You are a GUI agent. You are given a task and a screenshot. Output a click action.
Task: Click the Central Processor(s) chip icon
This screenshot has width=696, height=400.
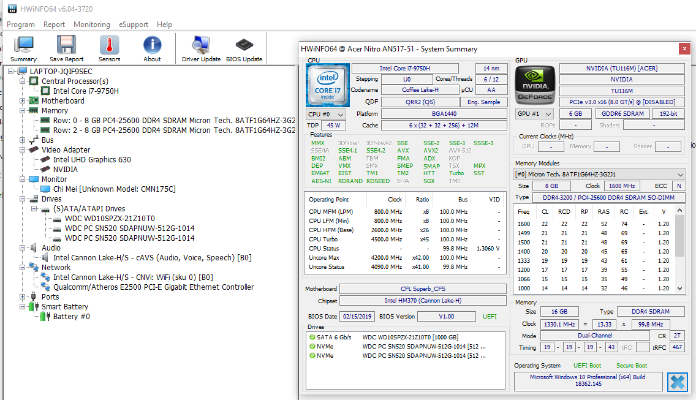click(34, 81)
